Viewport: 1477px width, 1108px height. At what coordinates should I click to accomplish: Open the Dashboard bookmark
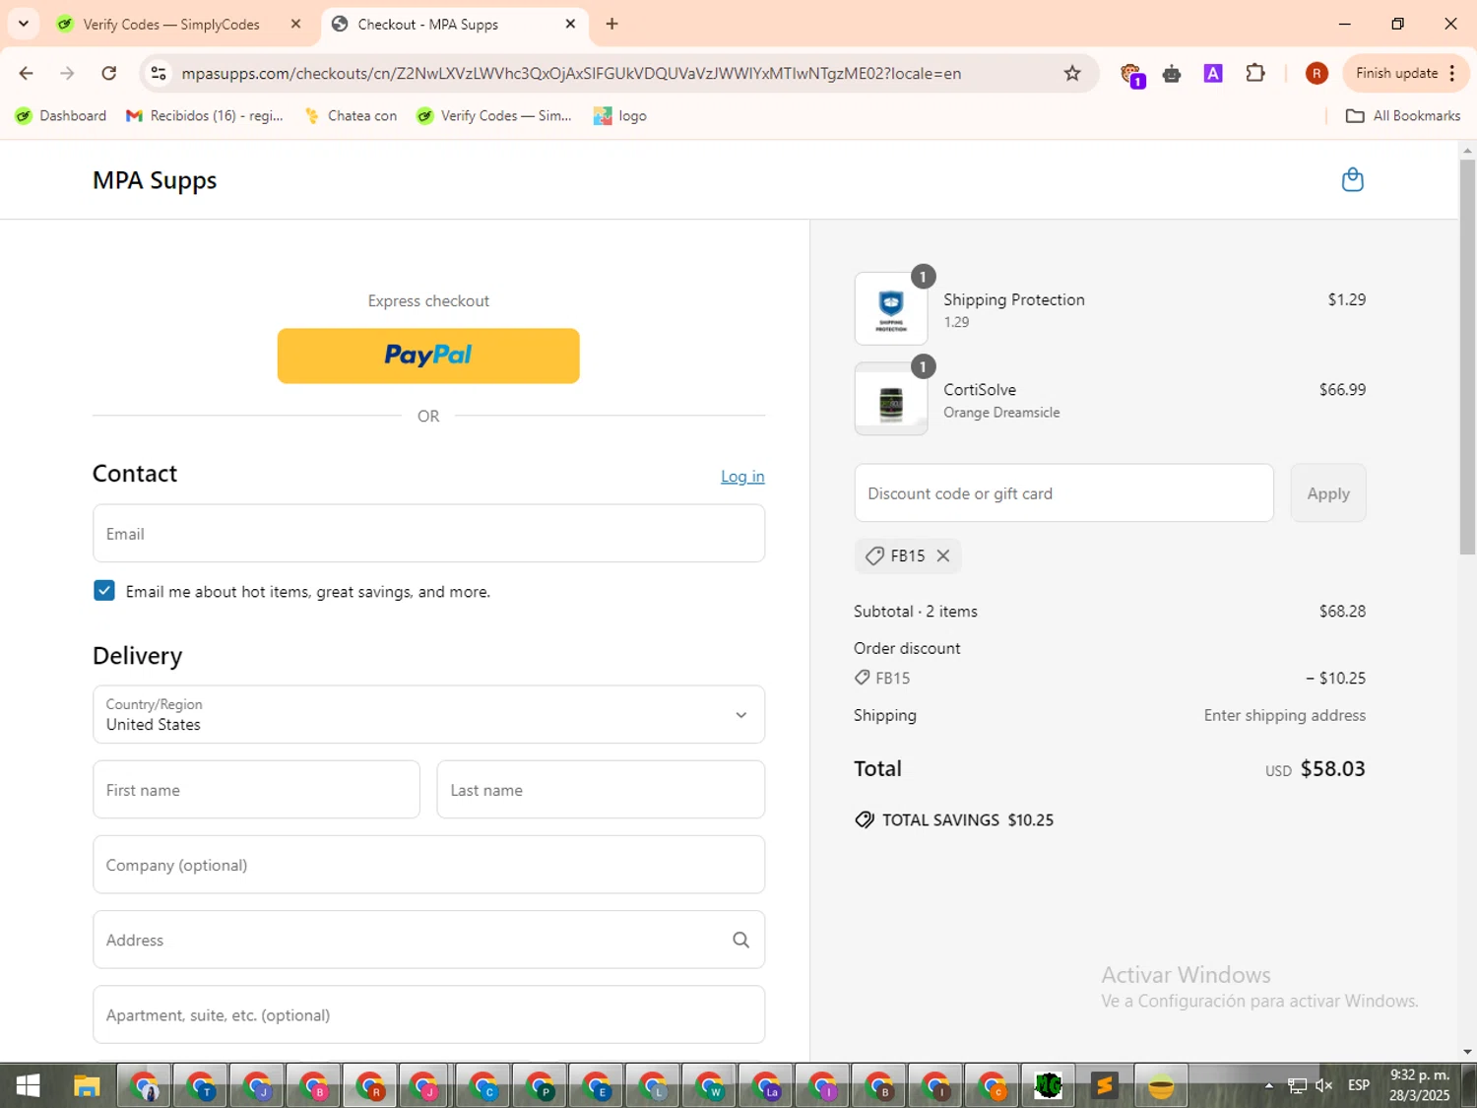61,115
